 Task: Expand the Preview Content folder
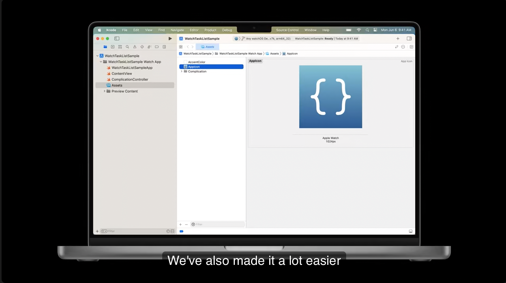point(105,91)
